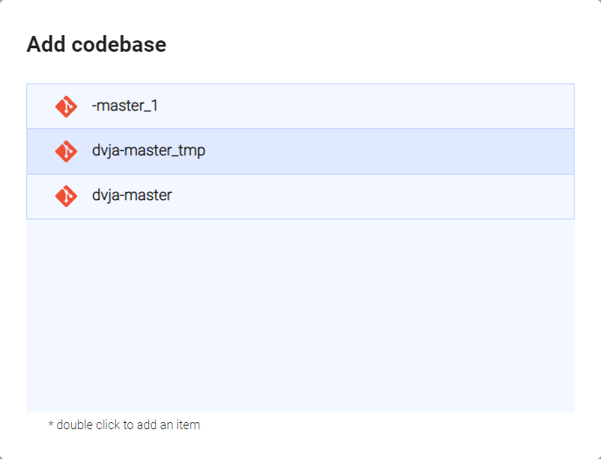Select the dvja-master_tmp codebase name
Image resolution: width=601 pixels, height=459 pixels.
click(148, 151)
